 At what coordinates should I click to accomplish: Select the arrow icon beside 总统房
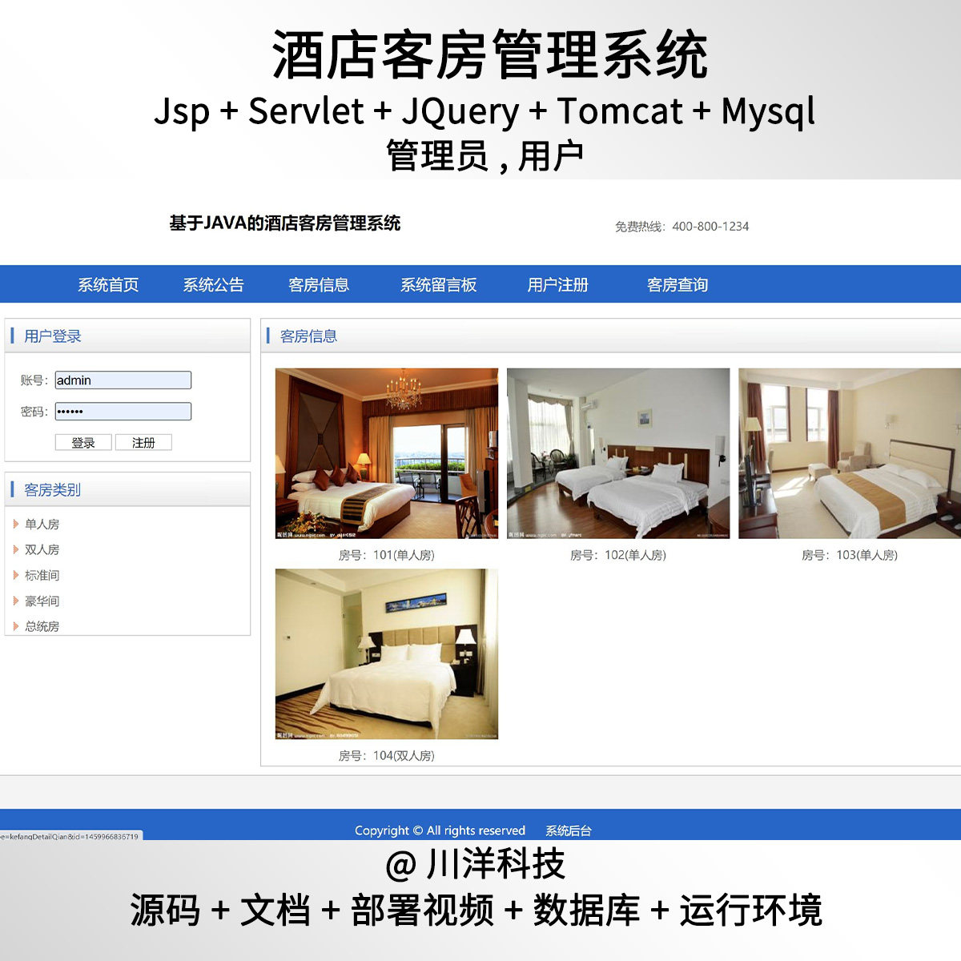pos(16,626)
